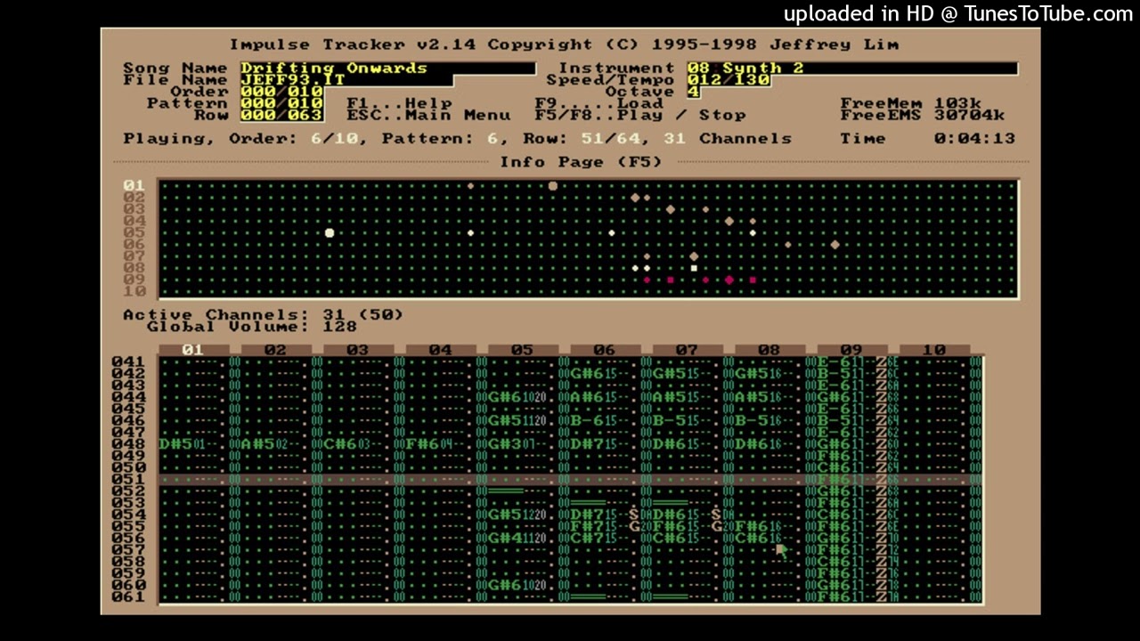Click note G#4 in channel 05 row 056
The image size is (1140, 641).
(x=505, y=538)
